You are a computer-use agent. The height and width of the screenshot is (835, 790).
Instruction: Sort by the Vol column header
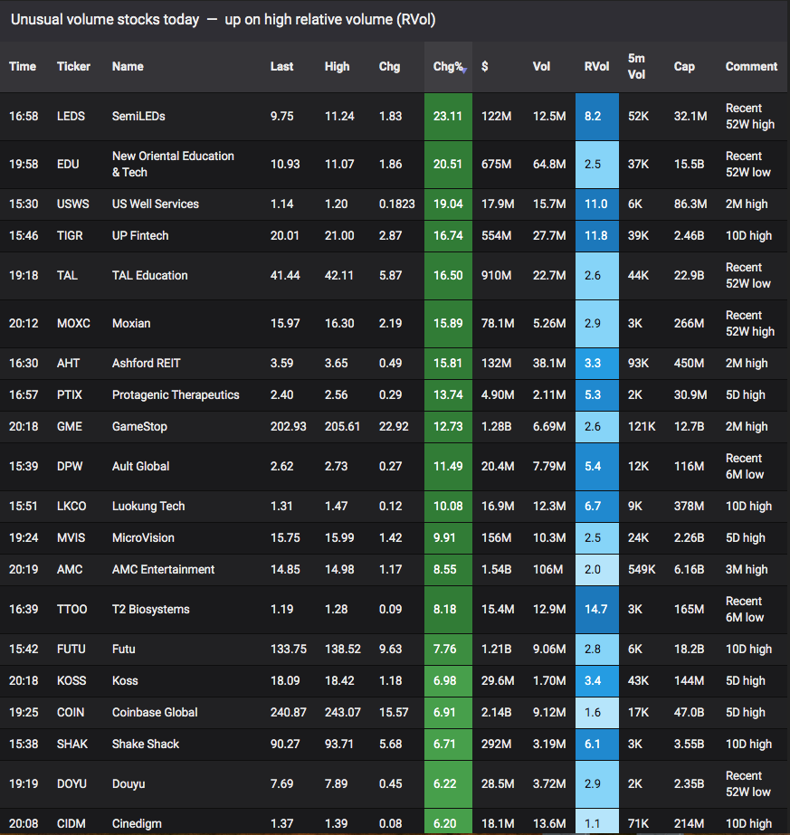pyautogui.click(x=541, y=67)
